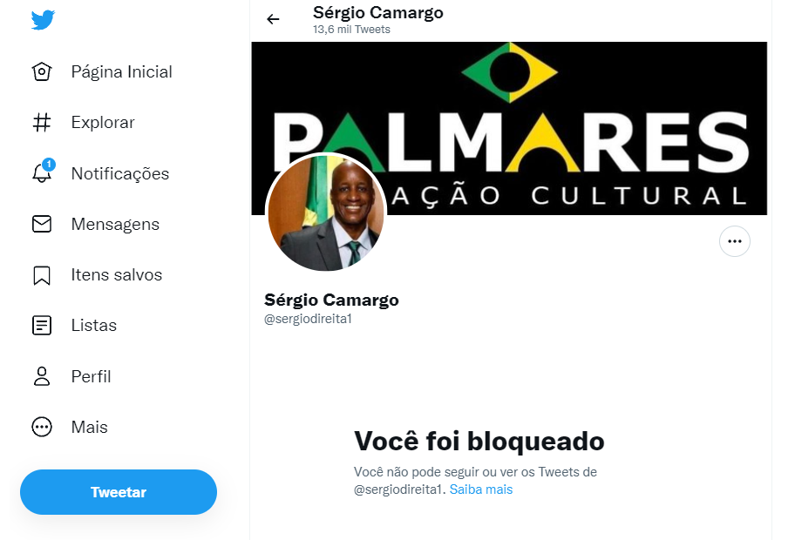
Task: Open the profile three-dots options menu
Action: (x=734, y=241)
